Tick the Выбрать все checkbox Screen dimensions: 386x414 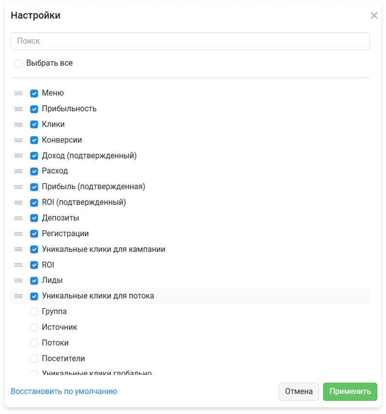click(18, 64)
